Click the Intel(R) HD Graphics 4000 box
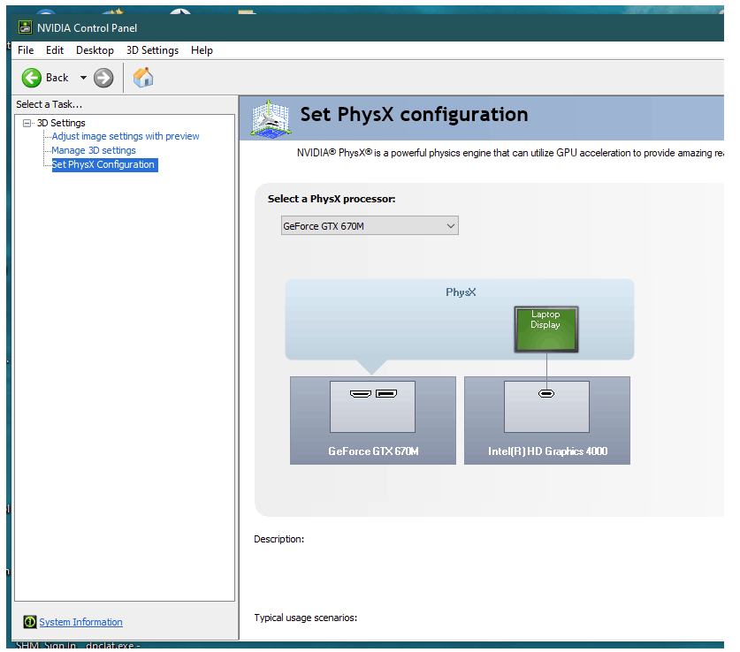Screen dimensions: 740x652 coord(547,420)
